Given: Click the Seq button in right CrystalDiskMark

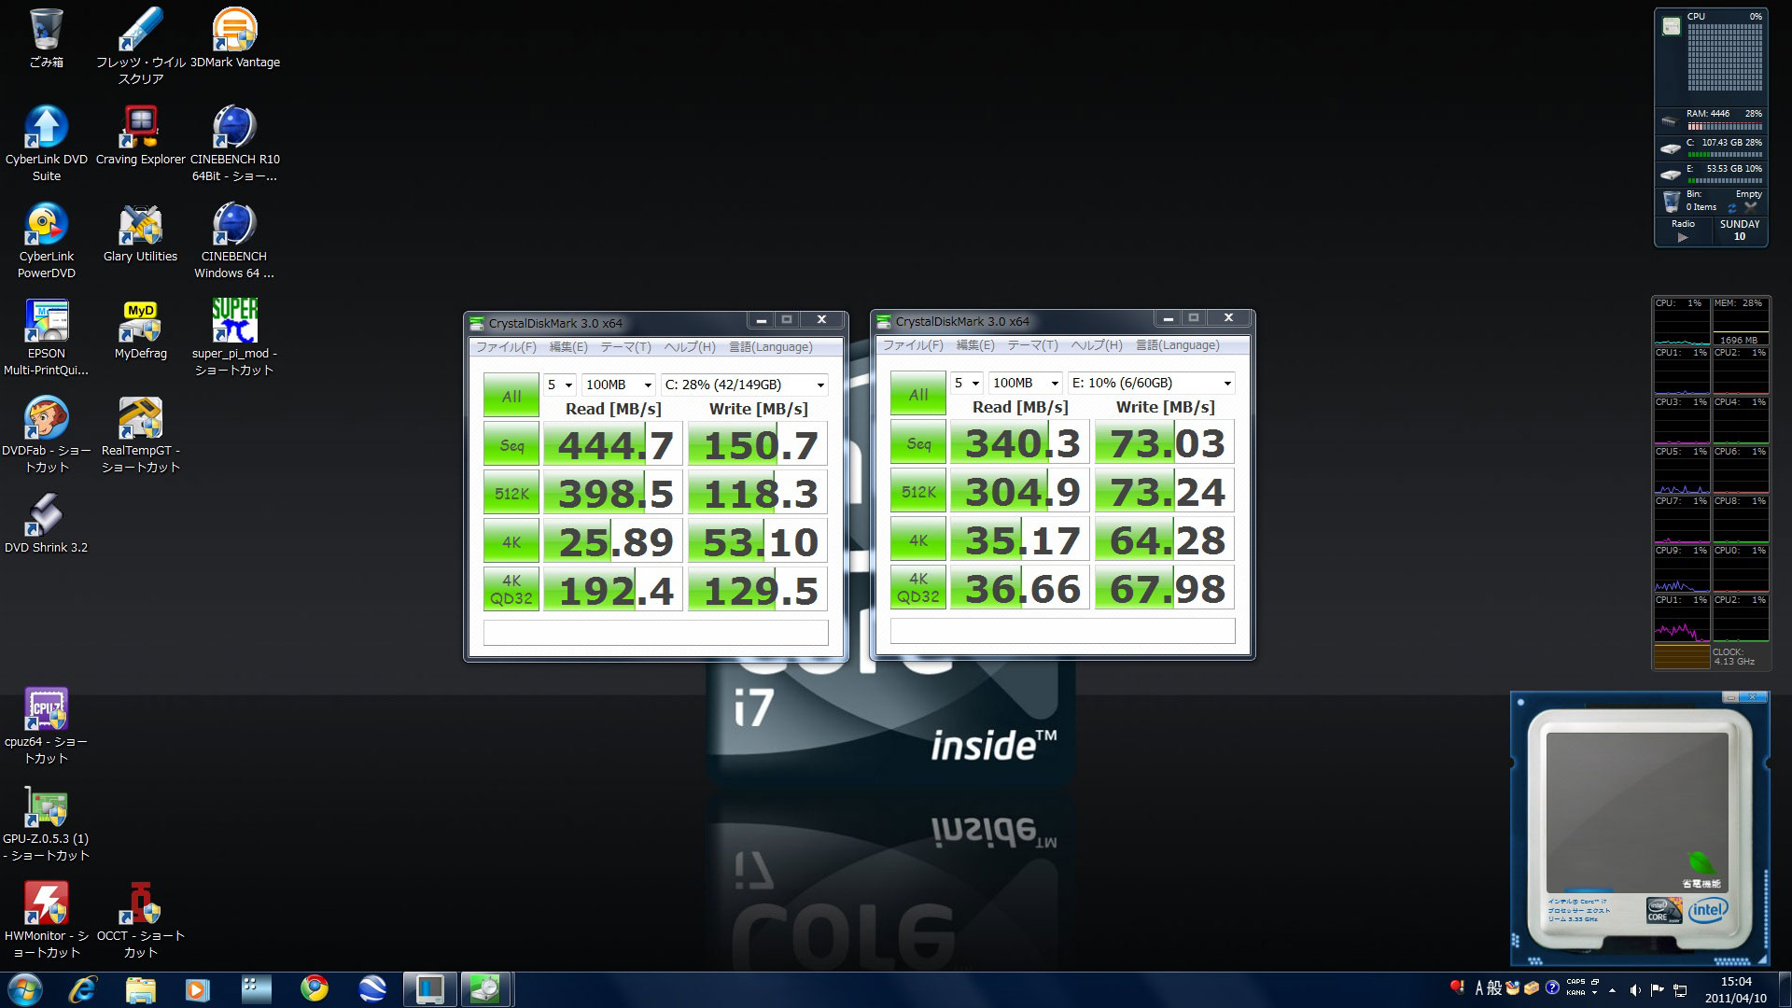Looking at the screenshot, I should tap(917, 442).
